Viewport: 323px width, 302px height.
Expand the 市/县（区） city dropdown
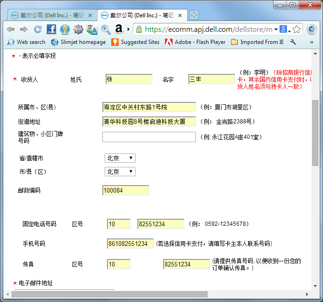(x=120, y=172)
